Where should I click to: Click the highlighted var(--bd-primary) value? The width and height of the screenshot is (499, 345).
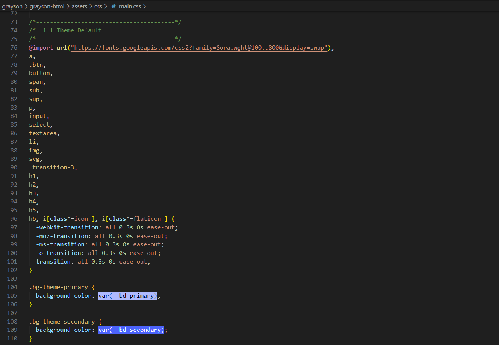128,296
